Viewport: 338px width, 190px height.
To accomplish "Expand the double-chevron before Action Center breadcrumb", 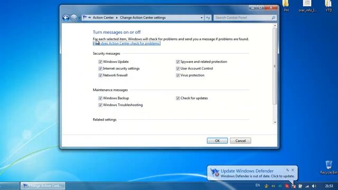I will [89, 17].
